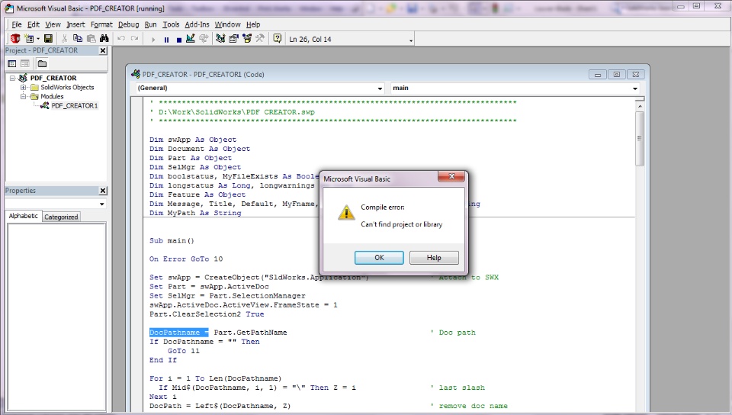Click the Copy icon in the toolbar
Viewport: 732px width, 415px height.
(x=78, y=39)
